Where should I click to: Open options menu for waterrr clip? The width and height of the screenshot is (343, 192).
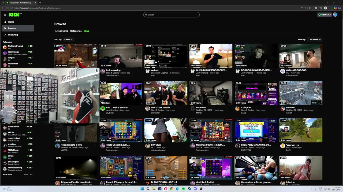[x=185, y=70]
